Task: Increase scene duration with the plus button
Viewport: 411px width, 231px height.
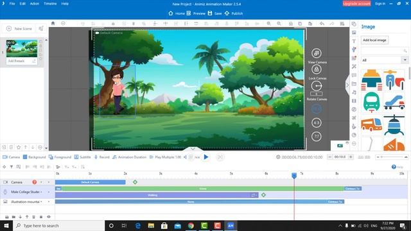Action: click(351, 157)
